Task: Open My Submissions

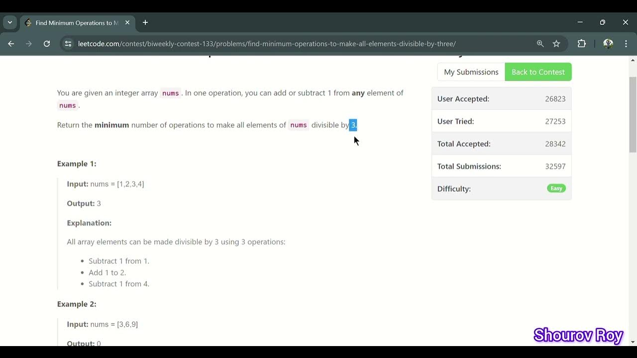Action: click(x=471, y=72)
